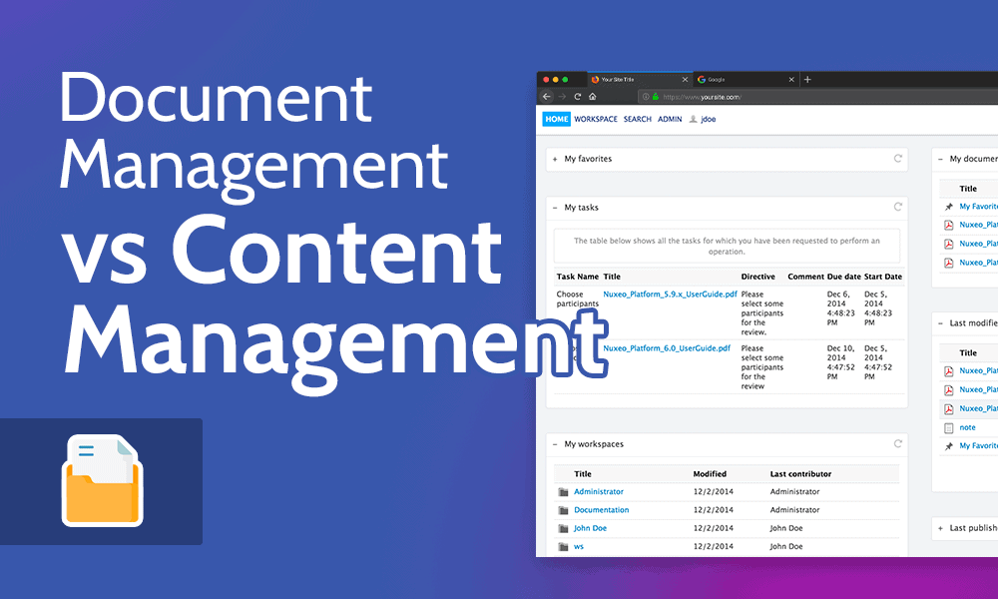Expand the My favorites panel
Image resolution: width=998 pixels, height=599 pixels.
pyautogui.click(x=555, y=159)
